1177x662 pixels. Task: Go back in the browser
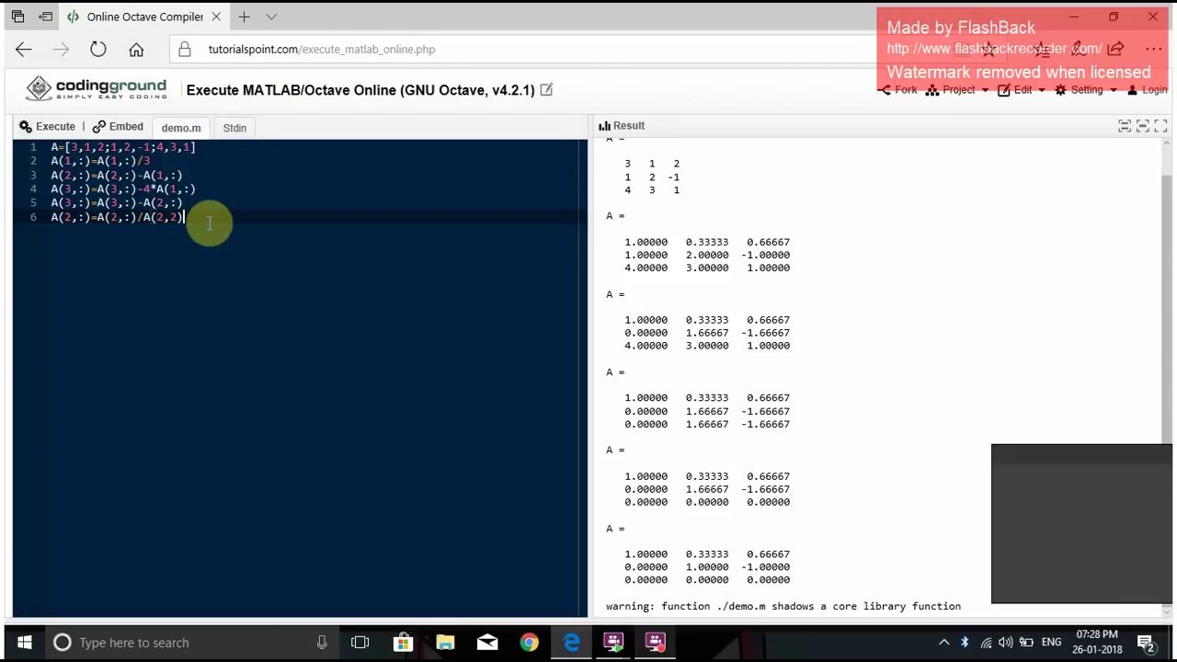tap(24, 50)
